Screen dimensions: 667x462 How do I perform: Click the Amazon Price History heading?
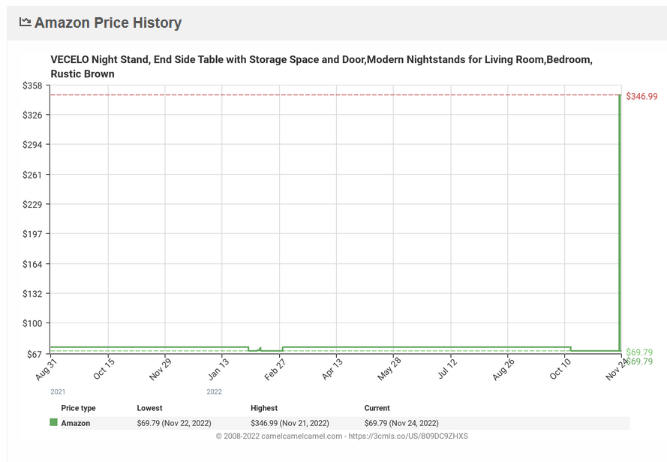click(x=107, y=23)
